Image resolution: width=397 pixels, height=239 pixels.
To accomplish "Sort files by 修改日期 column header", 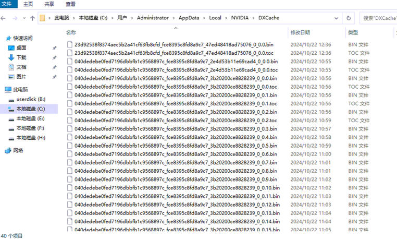I will click(x=300, y=33).
